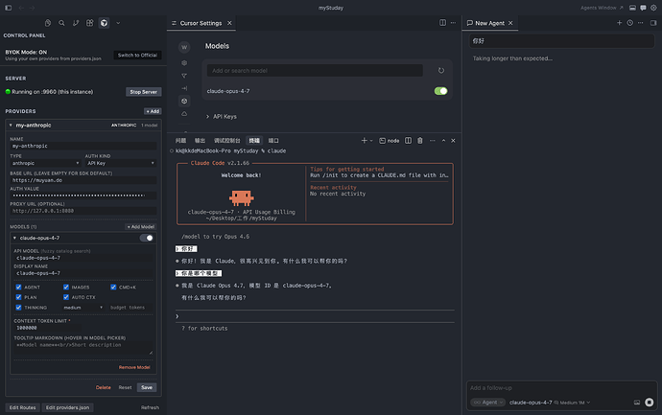Screen dimensions: 662x415
Task: Open agent pane more options menu
Action: tap(640, 23)
